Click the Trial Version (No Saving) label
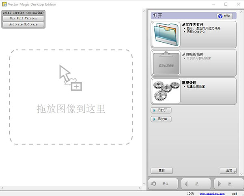 23,13
